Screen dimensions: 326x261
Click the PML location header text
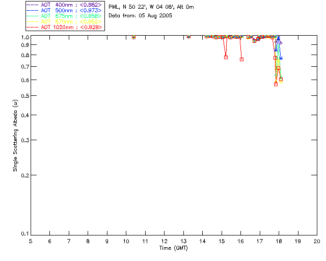[151, 7]
